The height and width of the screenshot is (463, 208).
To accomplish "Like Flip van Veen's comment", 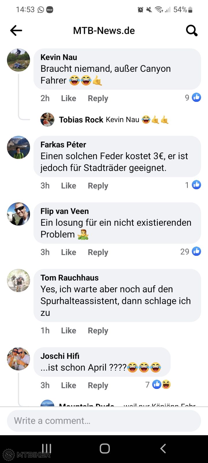I will point(68,252).
